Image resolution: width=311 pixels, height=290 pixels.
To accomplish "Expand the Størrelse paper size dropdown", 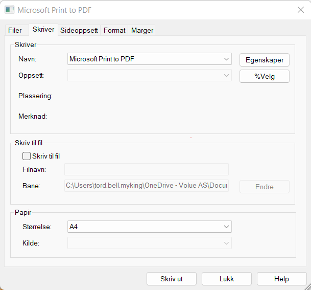I will [x=150, y=227].
